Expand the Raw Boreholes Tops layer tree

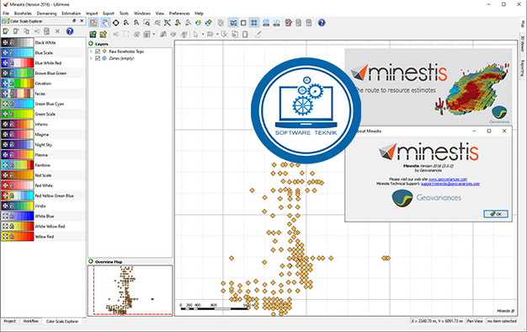(x=91, y=51)
